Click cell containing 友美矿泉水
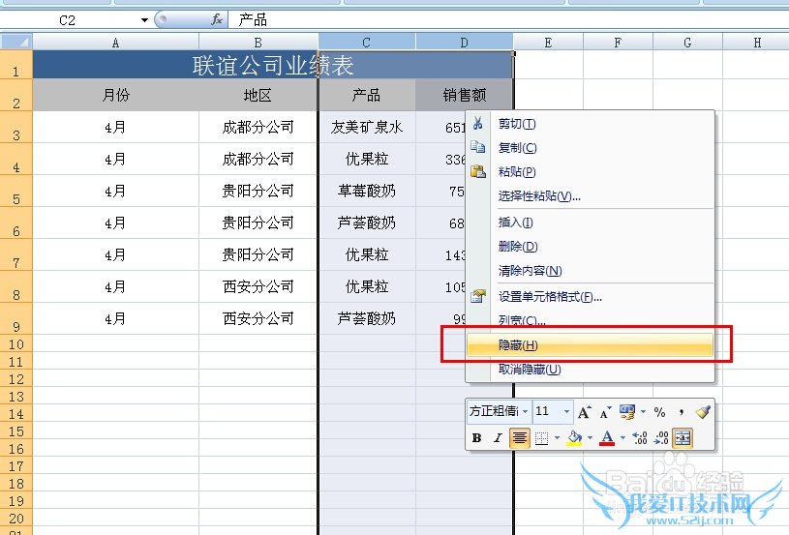 pos(367,127)
